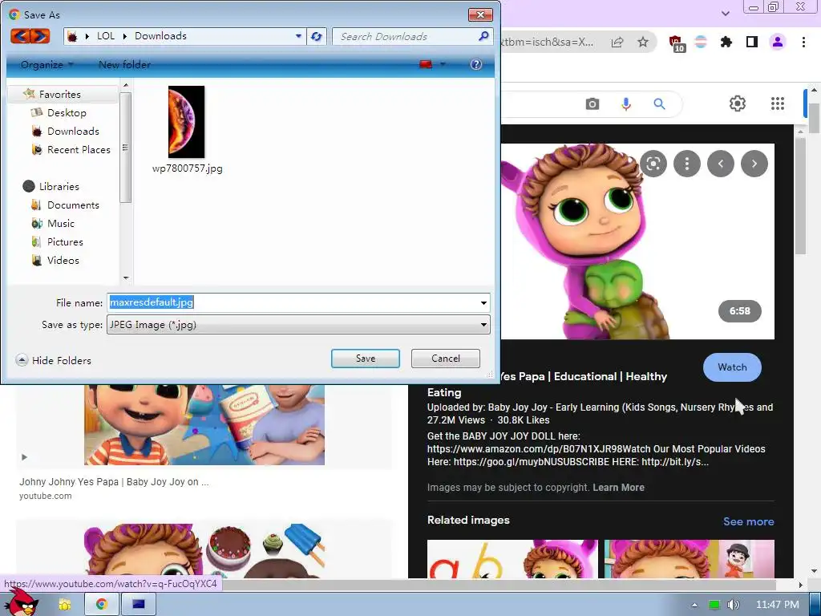Image resolution: width=821 pixels, height=616 pixels.
Task: Click Chrome's share page icon
Action: 617,42
